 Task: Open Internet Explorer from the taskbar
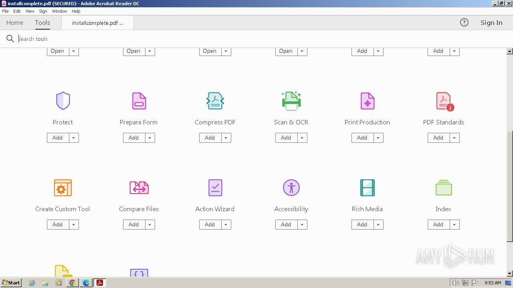pos(32,283)
